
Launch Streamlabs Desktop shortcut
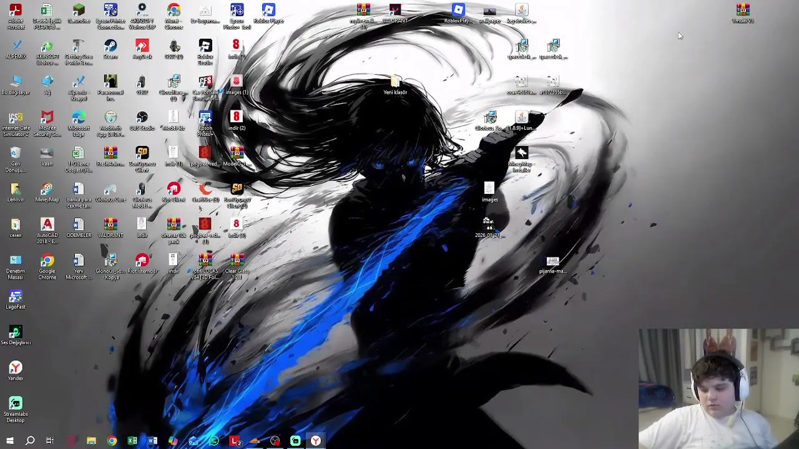(16, 409)
